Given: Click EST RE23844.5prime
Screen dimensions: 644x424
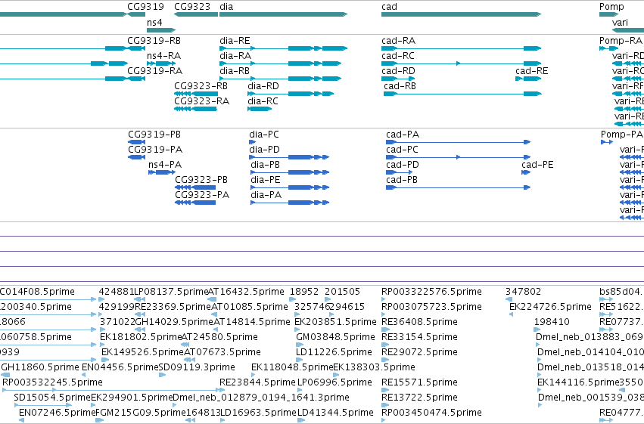Looking at the screenshot, I should pyautogui.click(x=257, y=382).
